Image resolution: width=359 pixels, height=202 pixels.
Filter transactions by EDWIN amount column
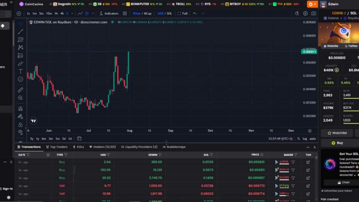coord(160,155)
